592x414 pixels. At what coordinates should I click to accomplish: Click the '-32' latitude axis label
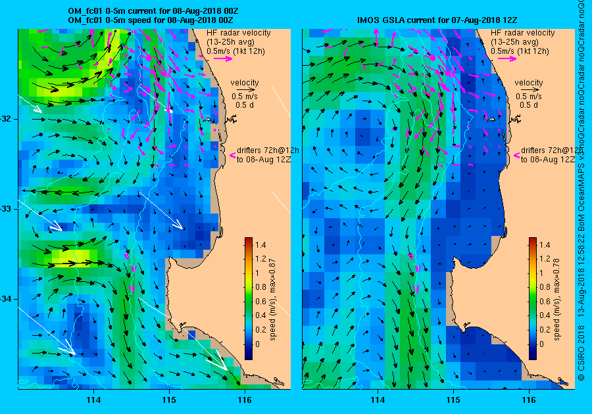(x=6, y=119)
